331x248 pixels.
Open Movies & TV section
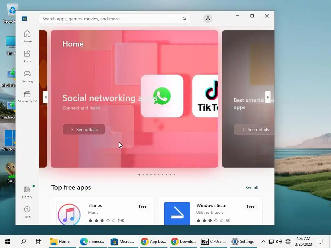pos(27,97)
